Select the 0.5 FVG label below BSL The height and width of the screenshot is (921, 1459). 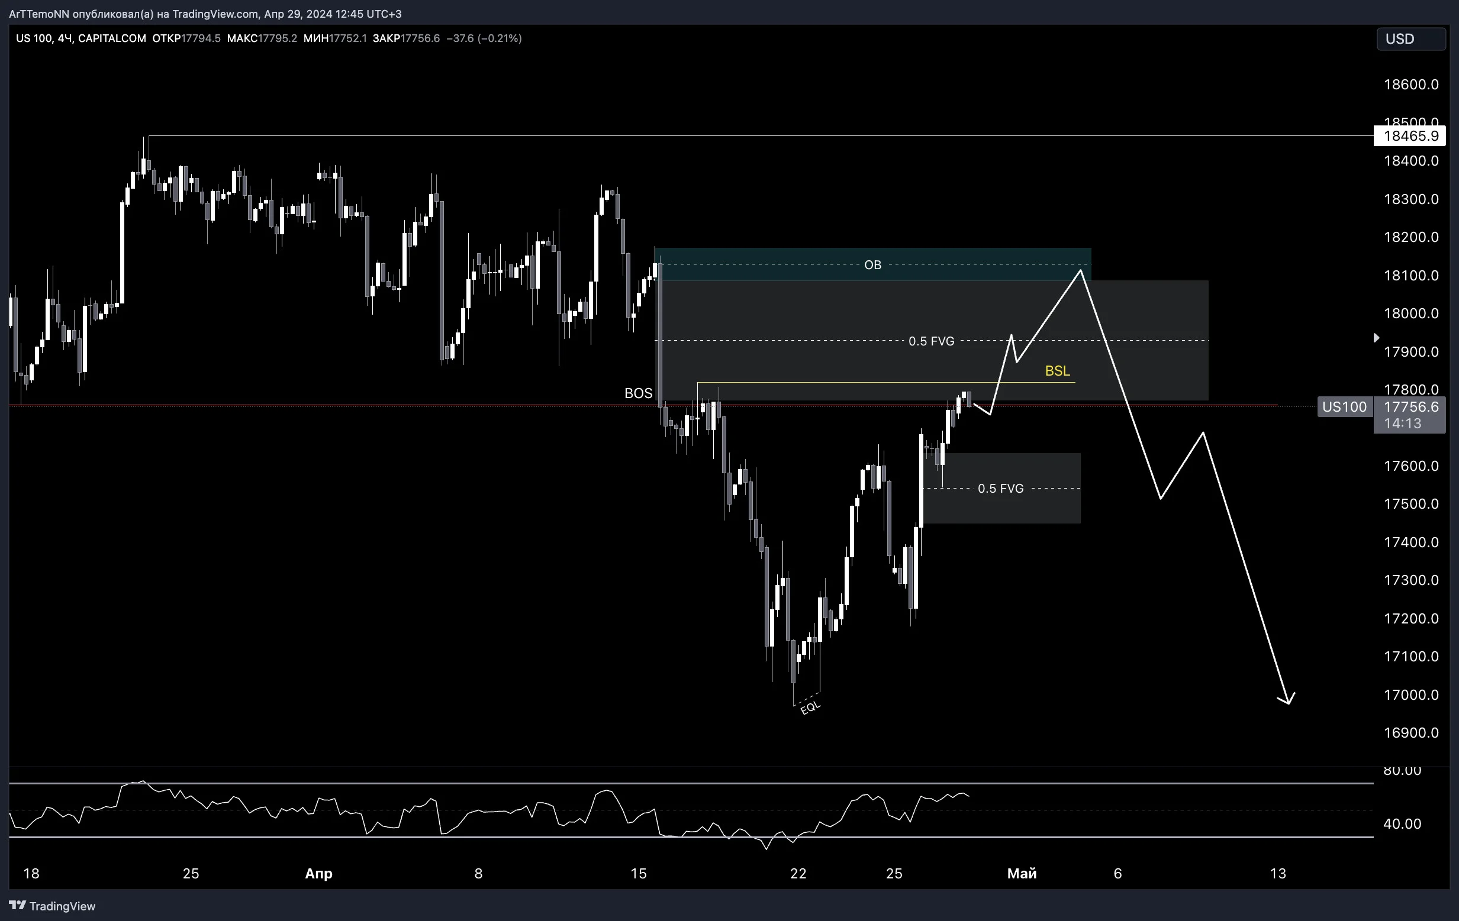[x=1000, y=488]
